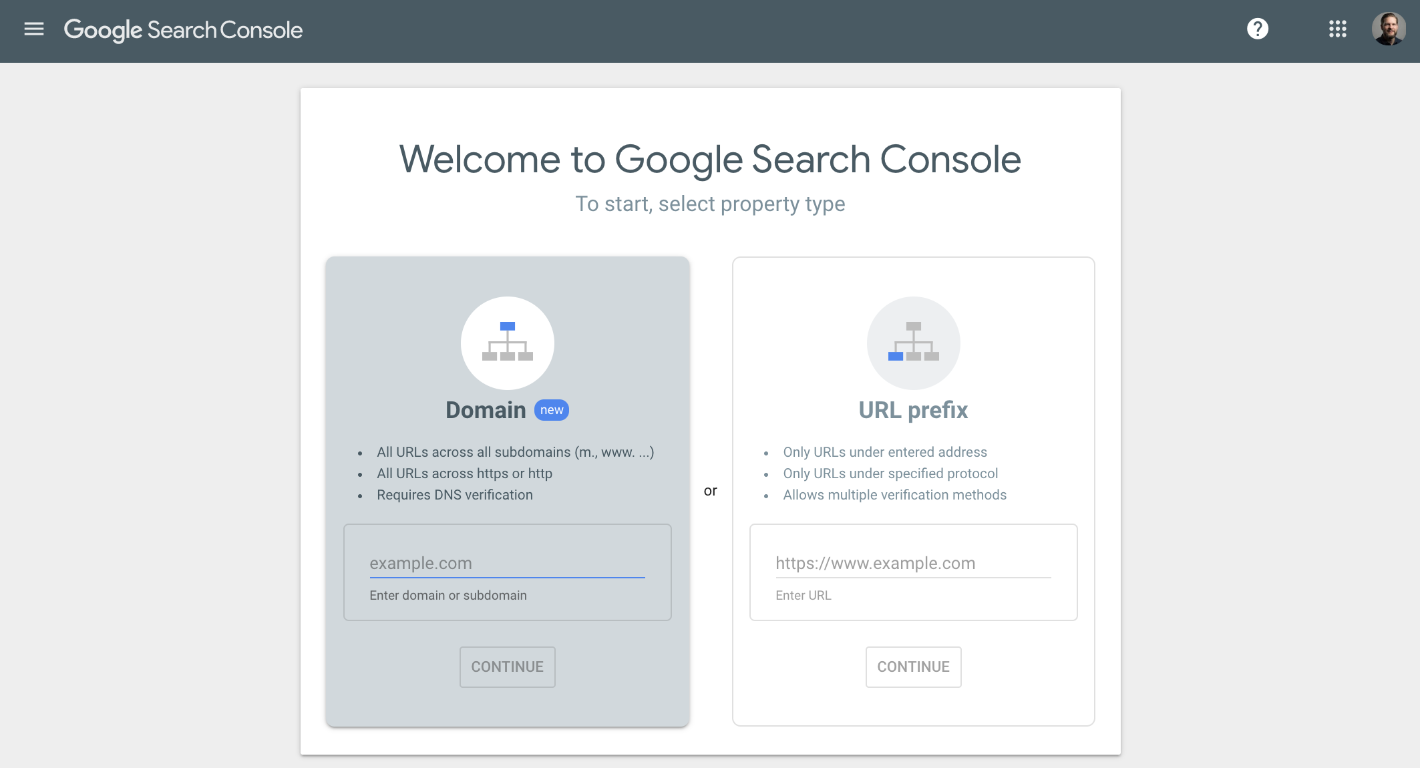Select the Domain property type option

(508, 409)
